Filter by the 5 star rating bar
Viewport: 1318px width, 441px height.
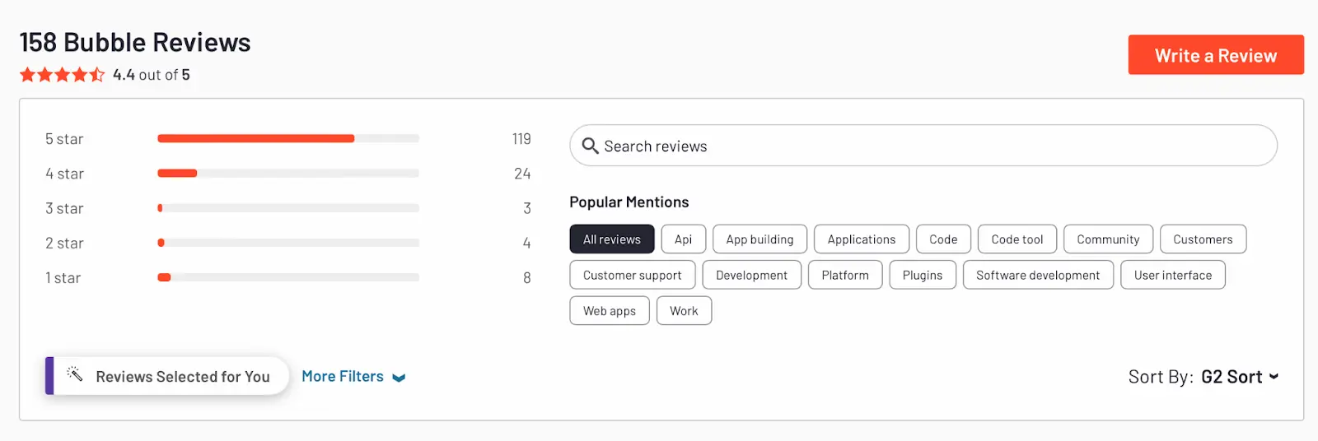click(x=288, y=139)
